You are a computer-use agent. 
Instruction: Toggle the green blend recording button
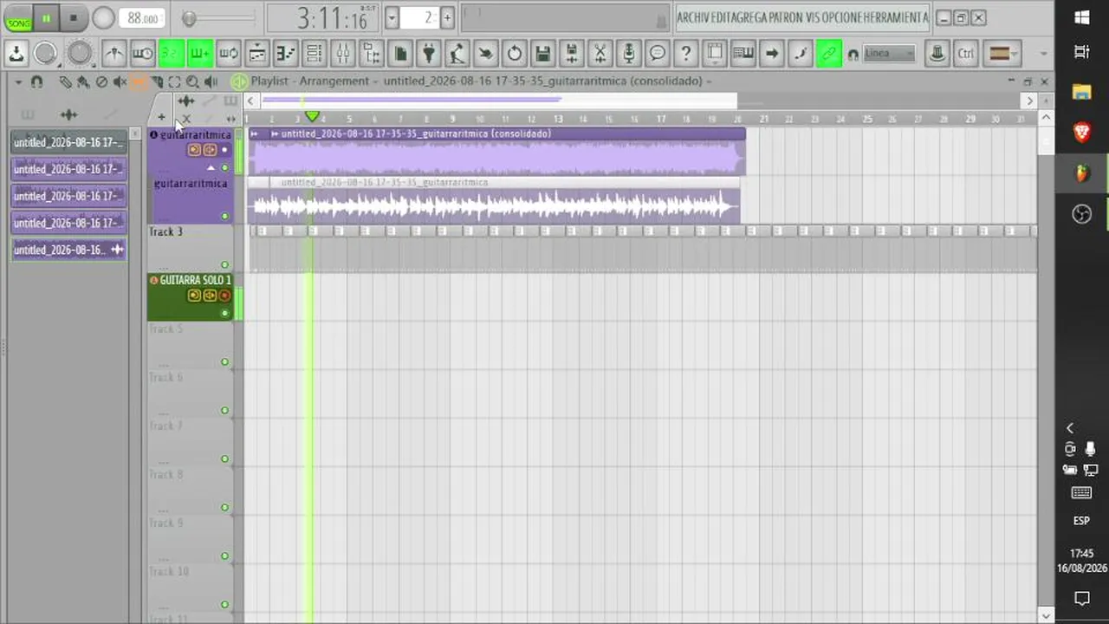[200, 54]
